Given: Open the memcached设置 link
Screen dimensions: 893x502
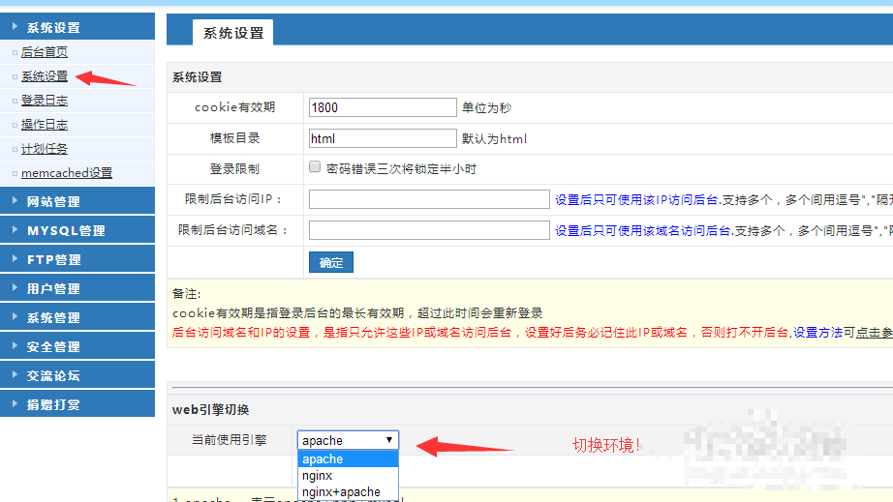Looking at the screenshot, I should coord(67,173).
